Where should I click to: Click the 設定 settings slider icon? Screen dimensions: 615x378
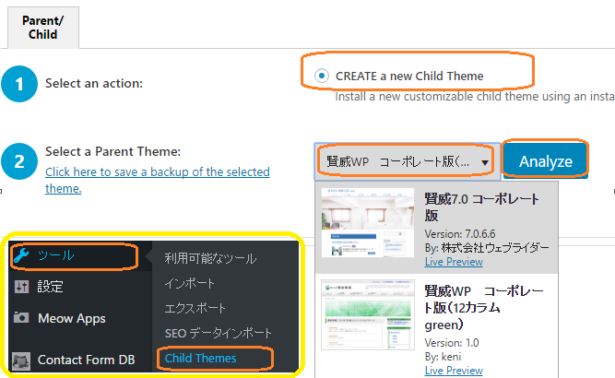point(22,287)
